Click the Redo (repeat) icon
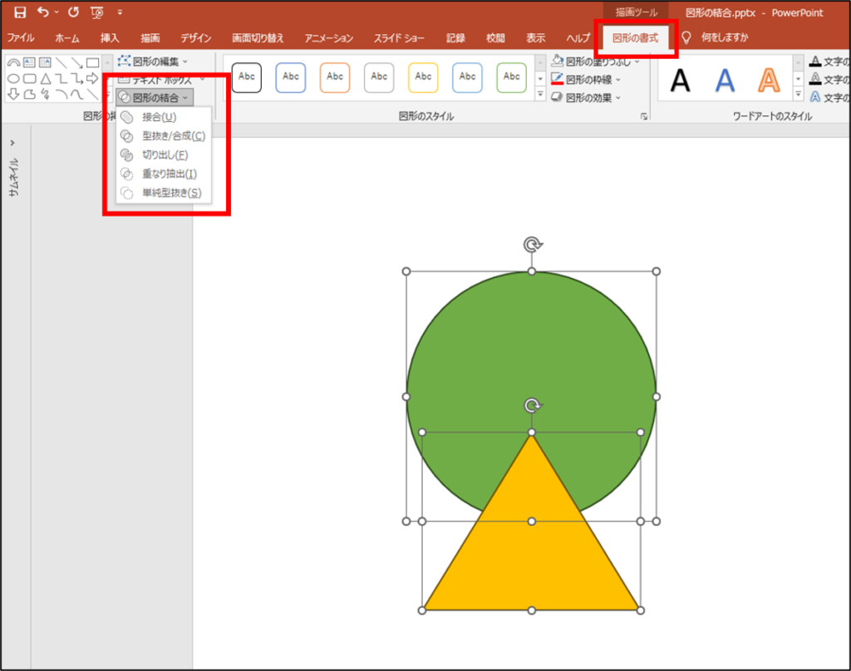The height and width of the screenshot is (671, 851). (x=73, y=12)
